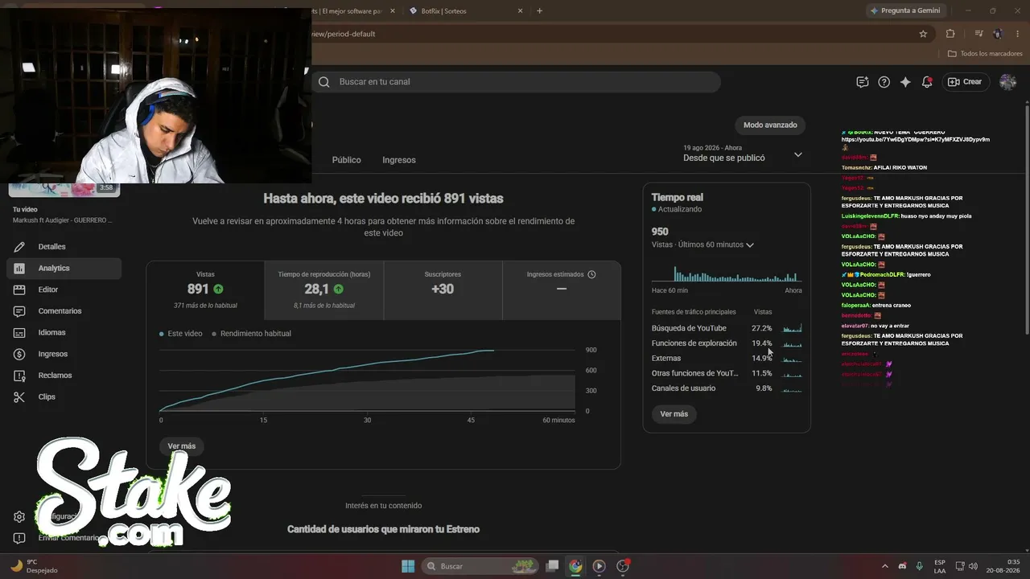Open the Idiomas subtitles icon

pos(19,333)
